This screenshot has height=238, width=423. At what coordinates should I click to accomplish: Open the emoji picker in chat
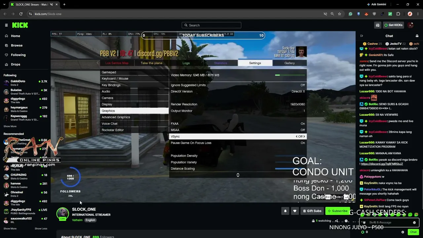click(414, 222)
